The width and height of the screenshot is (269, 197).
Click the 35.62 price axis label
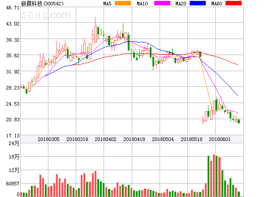coord(13,56)
